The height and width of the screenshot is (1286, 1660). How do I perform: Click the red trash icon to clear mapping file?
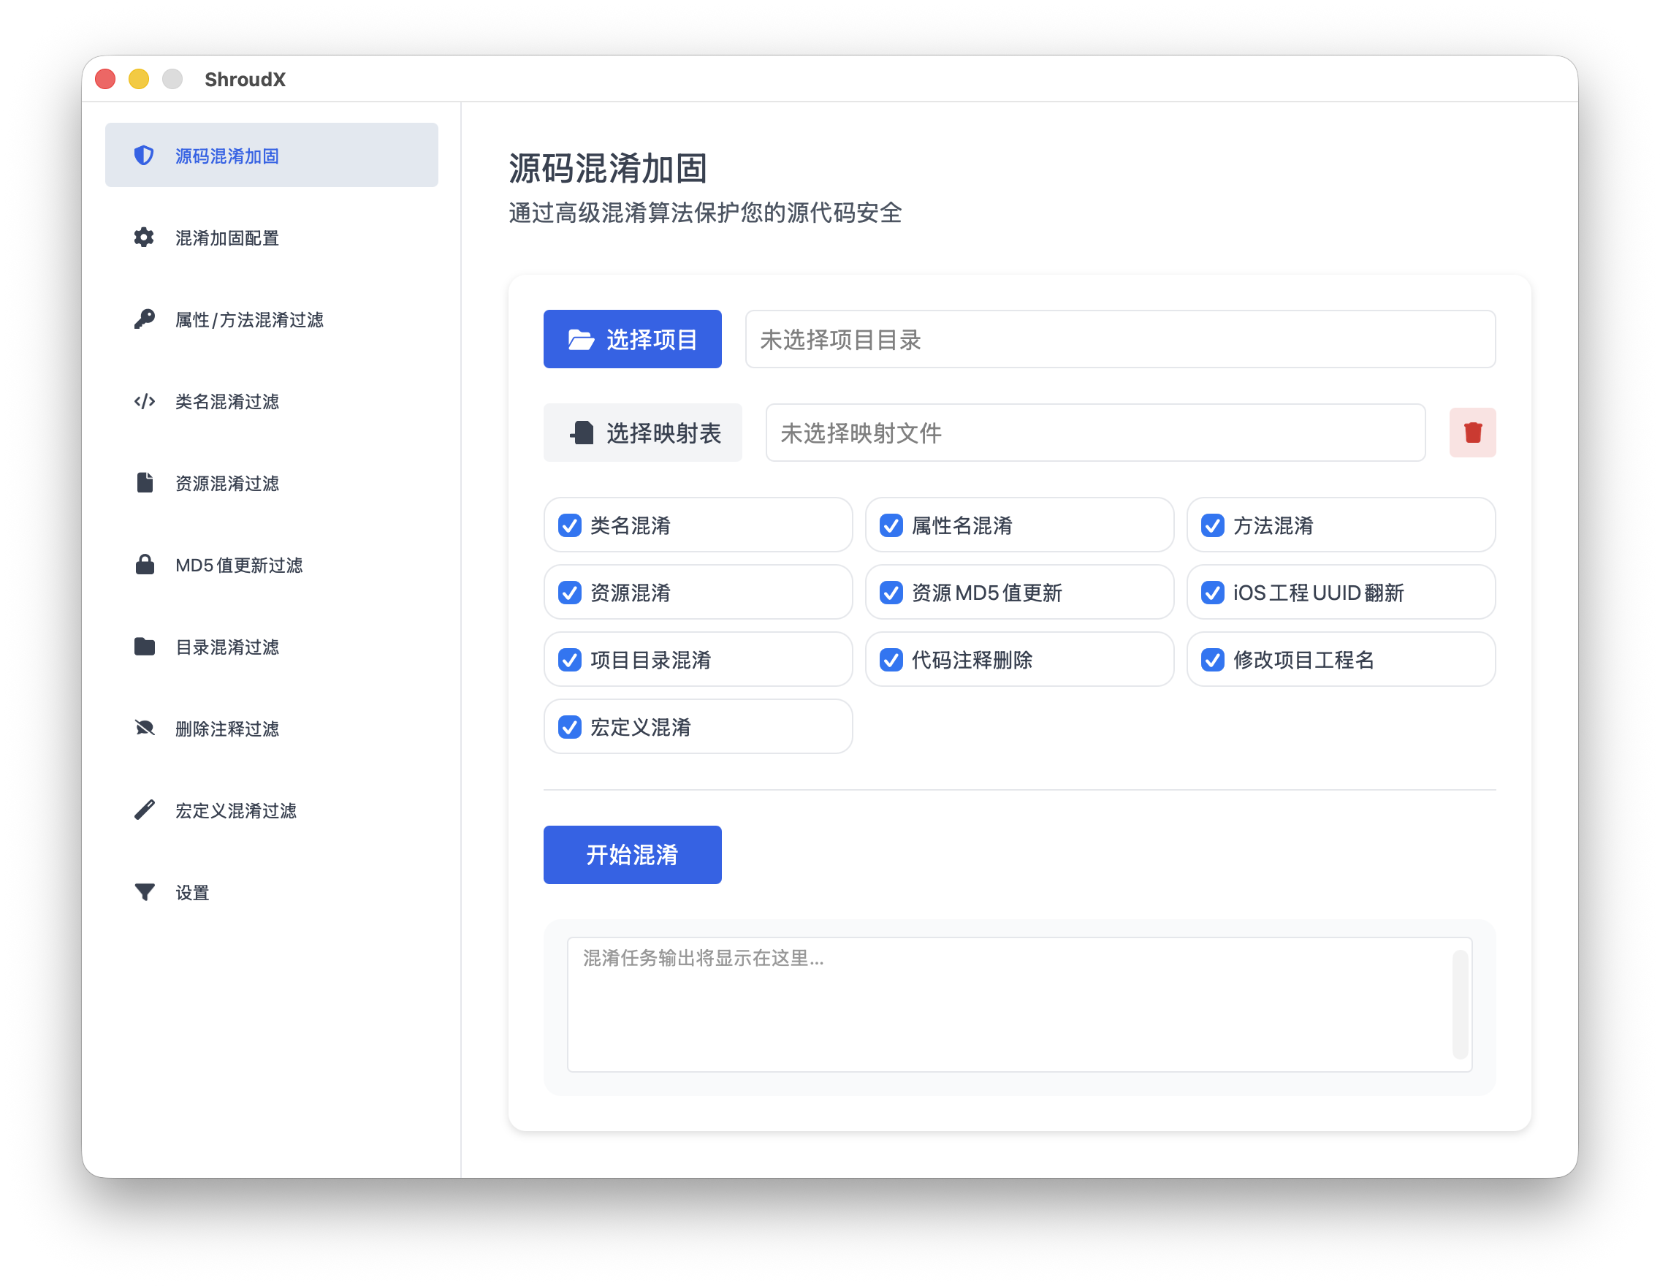(x=1473, y=433)
